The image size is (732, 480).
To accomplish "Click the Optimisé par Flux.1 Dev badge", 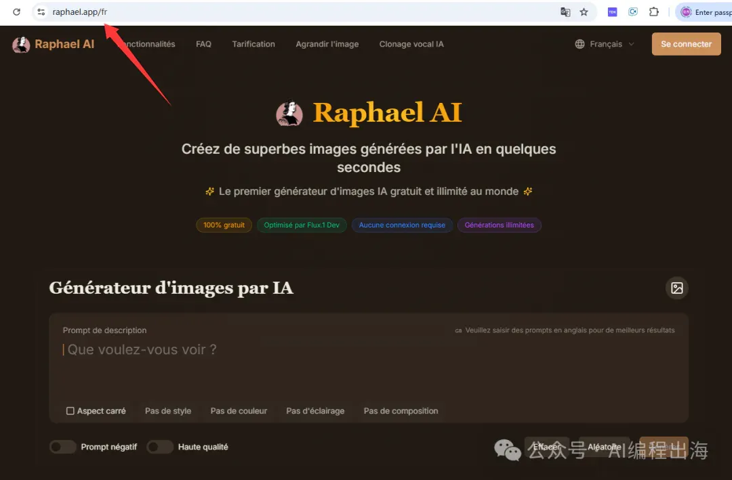I will coord(302,225).
